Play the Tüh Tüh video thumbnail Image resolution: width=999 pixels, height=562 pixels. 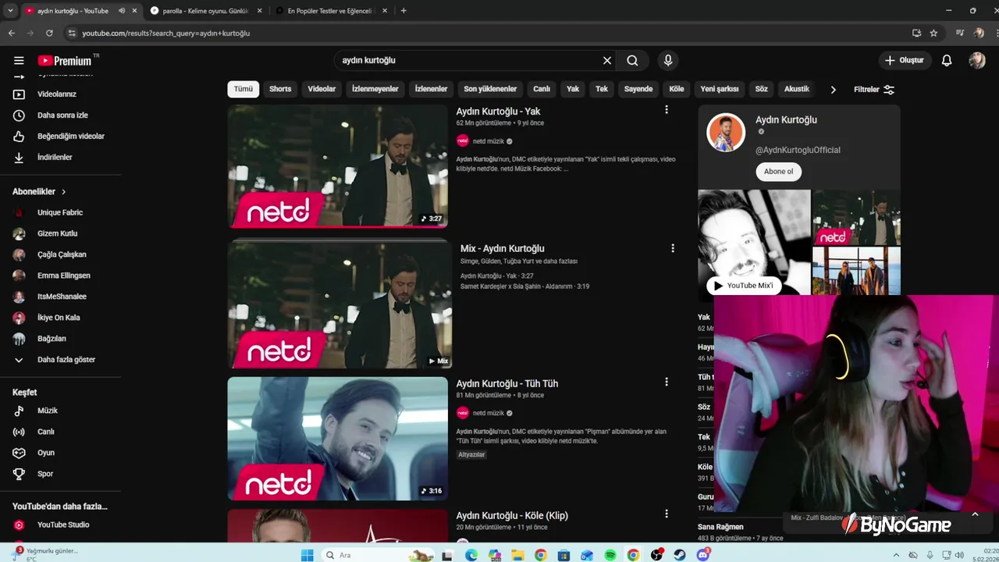[x=338, y=439]
